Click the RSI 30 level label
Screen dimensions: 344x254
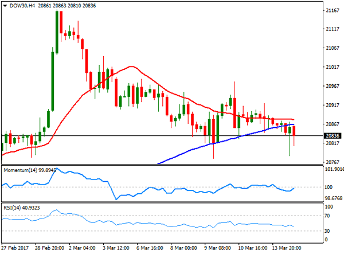tap(327, 231)
